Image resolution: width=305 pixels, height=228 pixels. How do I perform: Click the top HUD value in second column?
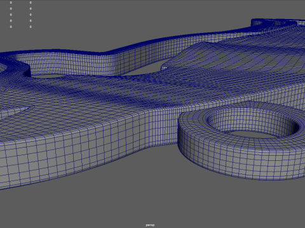[30, 3]
